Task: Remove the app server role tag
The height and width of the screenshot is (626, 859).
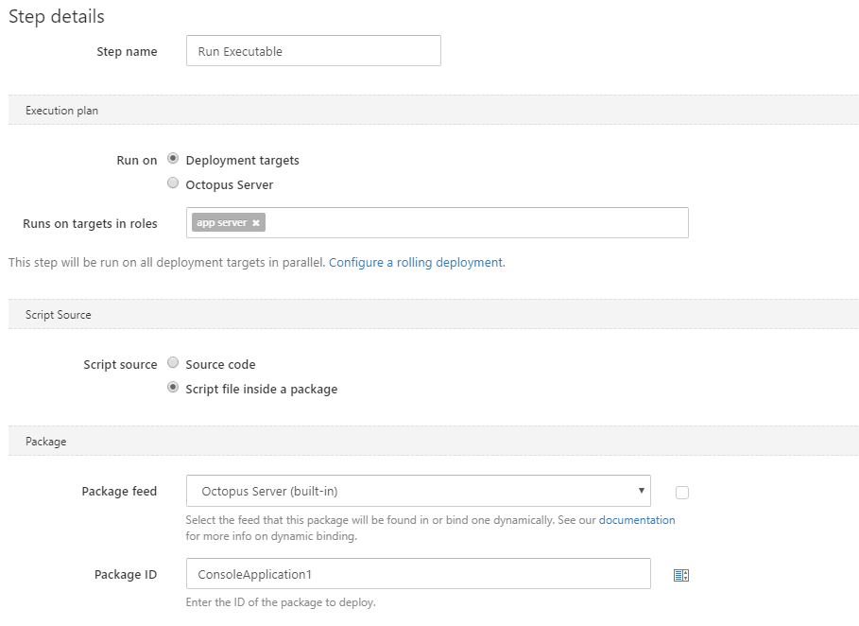Action: (x=256, y=223)
